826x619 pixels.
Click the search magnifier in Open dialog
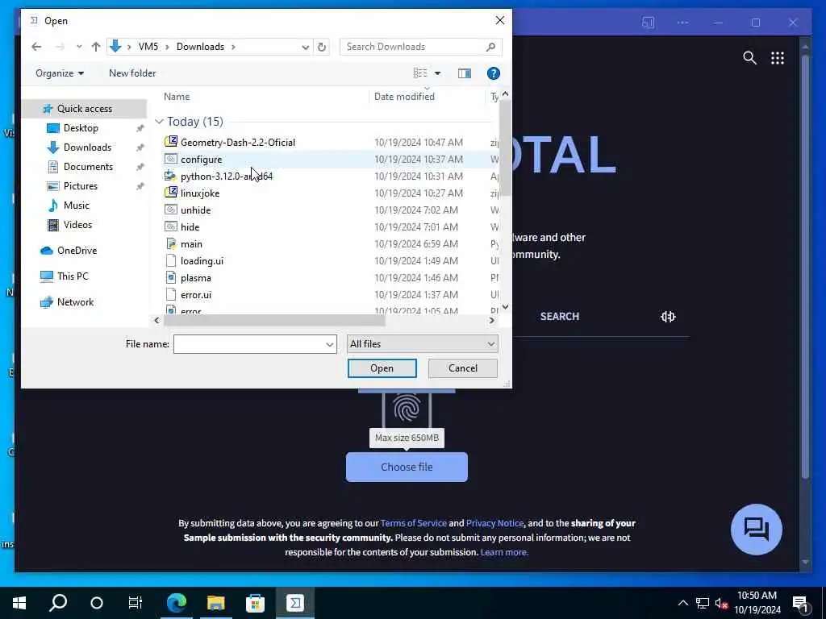[x=491, y=47]
